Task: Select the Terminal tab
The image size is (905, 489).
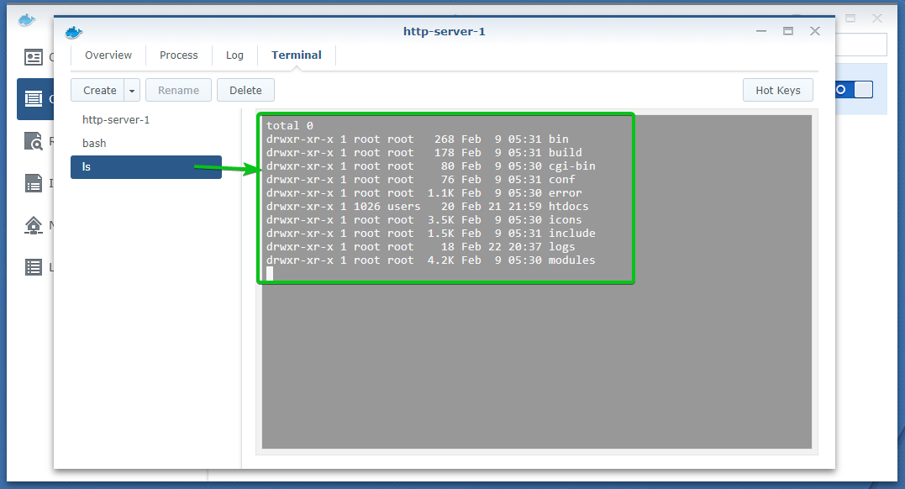Action: point(296,55)
